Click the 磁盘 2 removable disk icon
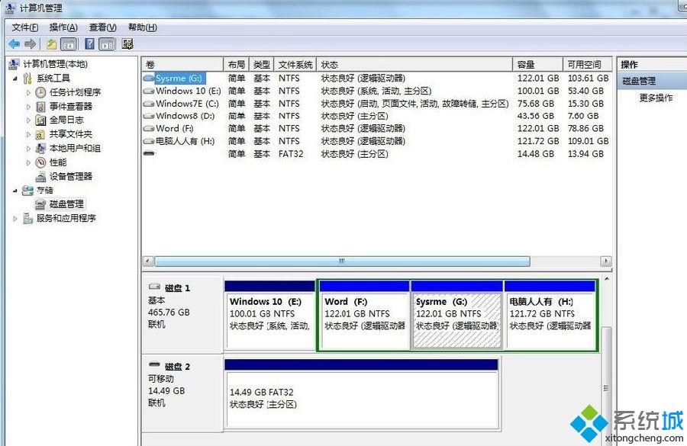The image size is (687, 446). (154, 364)
